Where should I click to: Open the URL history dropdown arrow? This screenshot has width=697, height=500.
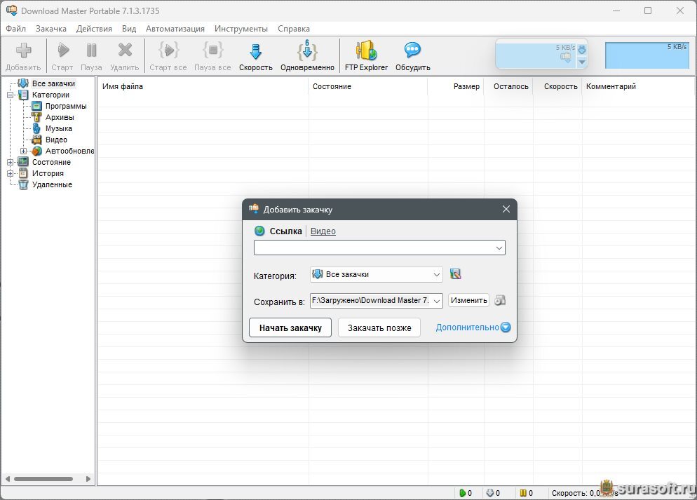tap(499, 248)
